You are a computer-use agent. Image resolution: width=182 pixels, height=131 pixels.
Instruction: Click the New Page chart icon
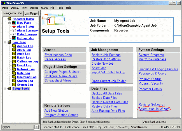point(14,22)
